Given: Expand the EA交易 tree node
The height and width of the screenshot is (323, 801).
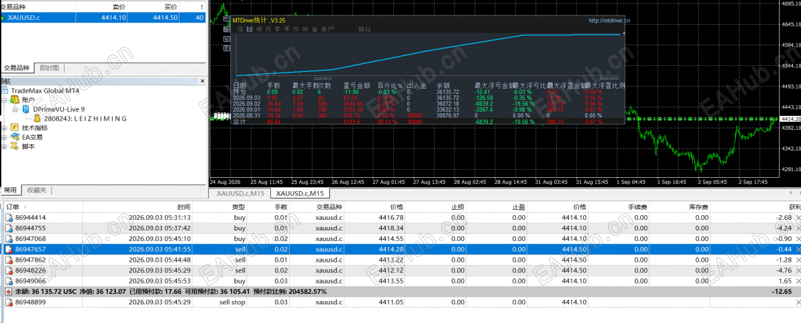Looking at the screenshot, I should click(x=4, y=137).
